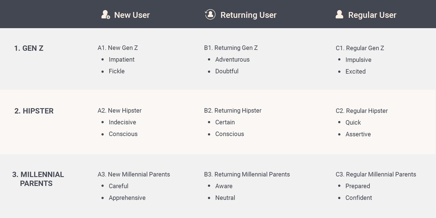436x218 pixels.
Task: Open the A1. New Gen Z persona
Action: click(118, 48)
